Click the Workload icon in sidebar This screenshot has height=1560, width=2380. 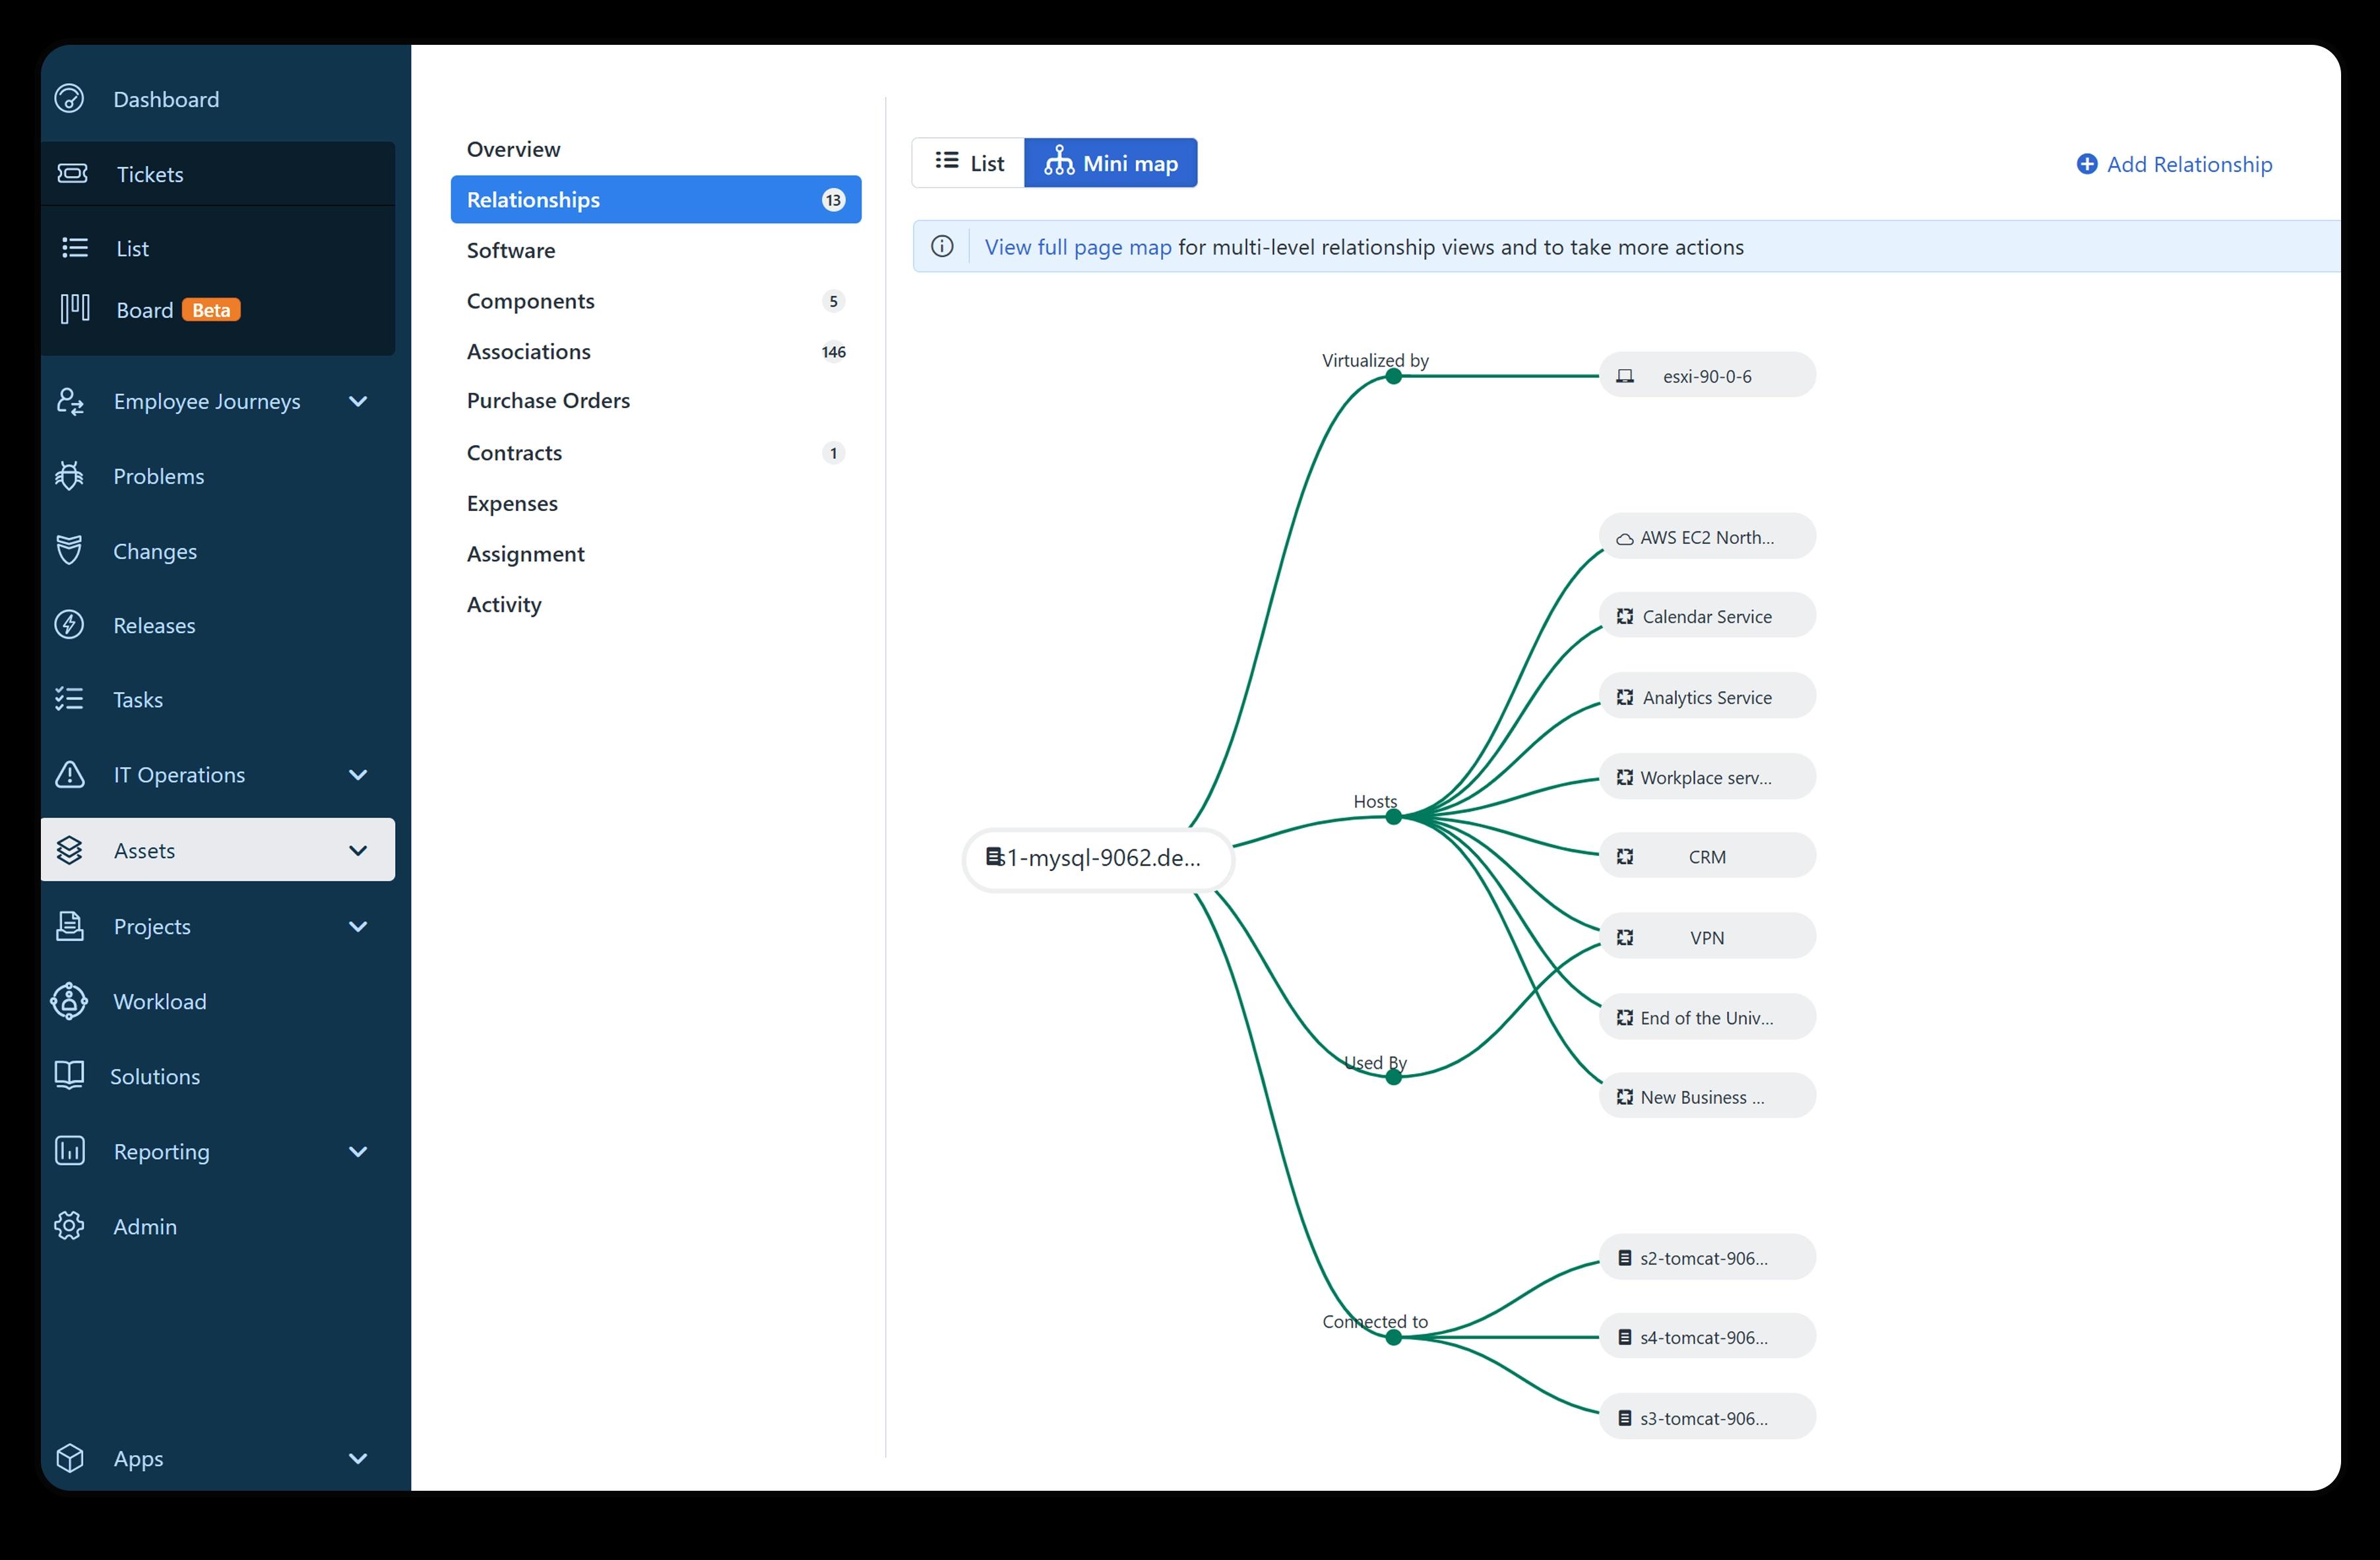click(x=69, y=1000)
